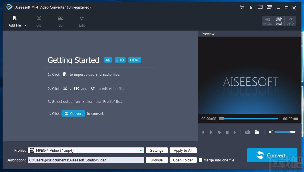The height and width of the screenshot is (172, 304).
Task: Open the snapshot folder beside the camera icon
Action: coord(257,132)
